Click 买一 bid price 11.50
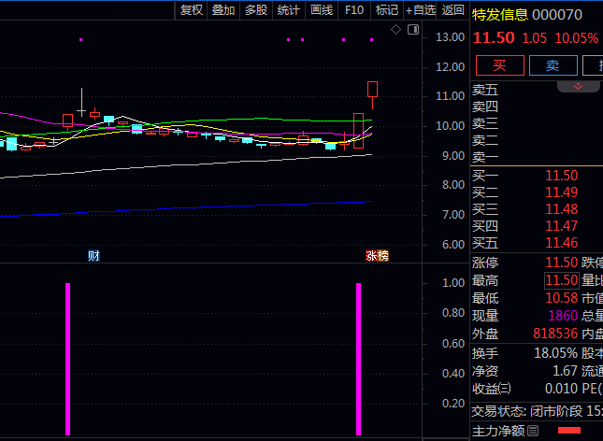This screenshot has width=603, height=441. click(562, 176)
